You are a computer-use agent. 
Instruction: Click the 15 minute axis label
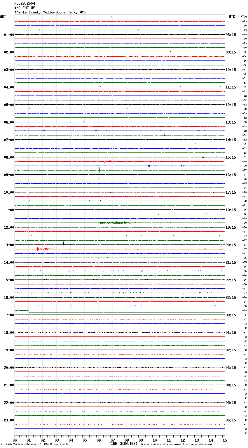pyautogui.click(x=225, y=440)
